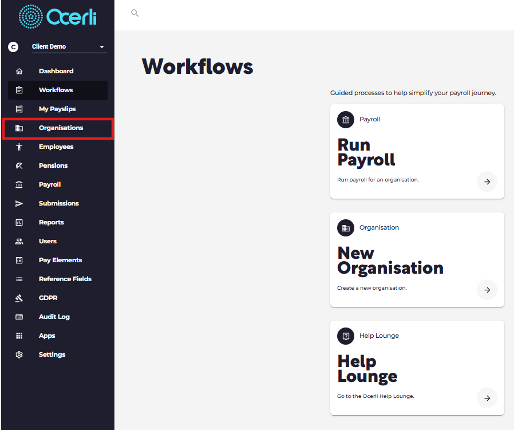Click the Workflows page heading
Image resolution: width=514 pixels, height=430 pixels.
point(197,66)
